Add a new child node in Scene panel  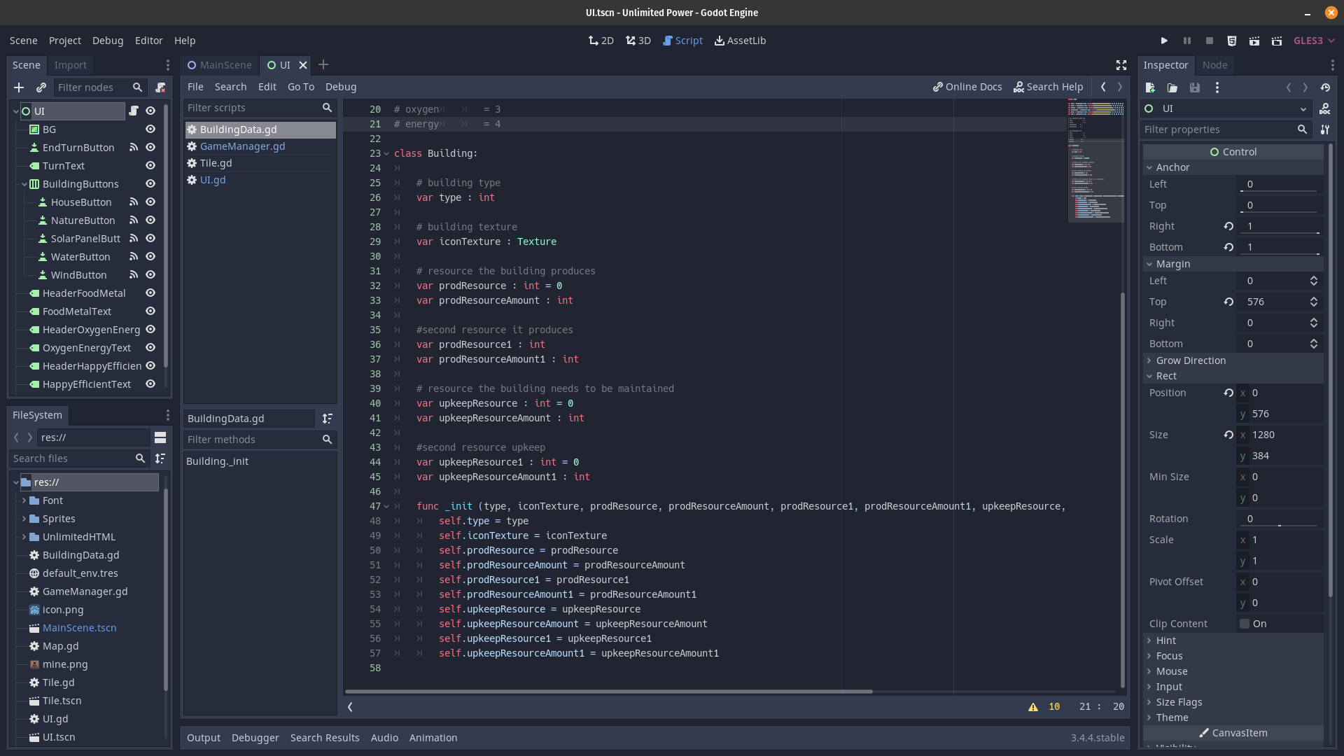click(x=19, y=87)
